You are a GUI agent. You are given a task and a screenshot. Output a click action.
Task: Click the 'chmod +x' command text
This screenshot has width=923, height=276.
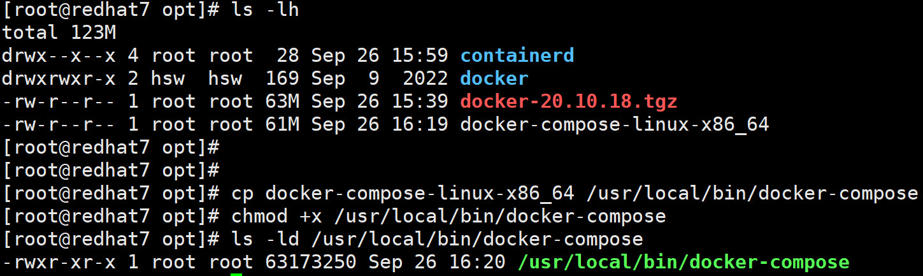[x=276, y=216]
